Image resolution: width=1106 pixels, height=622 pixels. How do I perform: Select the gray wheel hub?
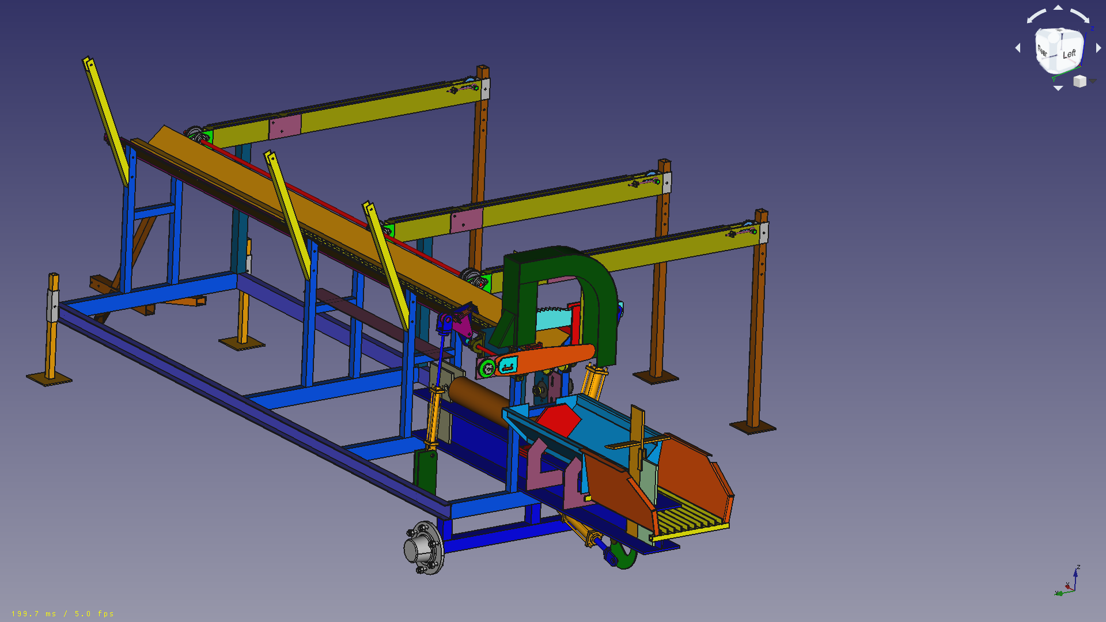(423, 547)
